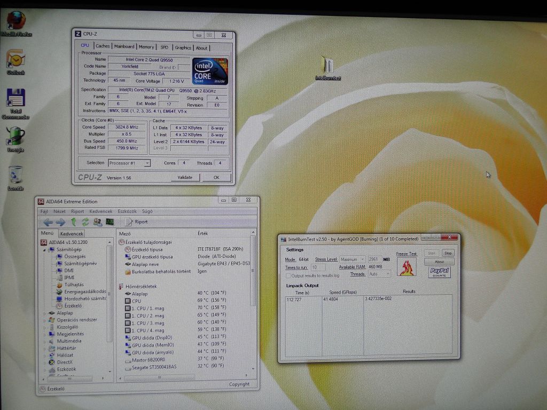Click the Freeze Test link
This screenshot has height=410, width=547.
tap(407, 254)
